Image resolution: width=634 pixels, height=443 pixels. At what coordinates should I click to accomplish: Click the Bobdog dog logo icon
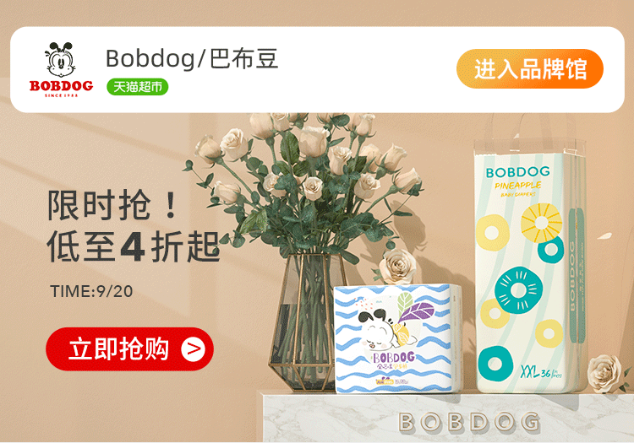tap(61, 69)
